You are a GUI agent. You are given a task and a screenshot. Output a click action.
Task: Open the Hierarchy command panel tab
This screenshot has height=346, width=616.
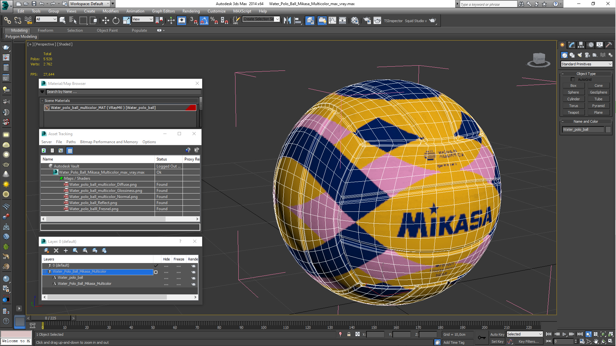581,45
